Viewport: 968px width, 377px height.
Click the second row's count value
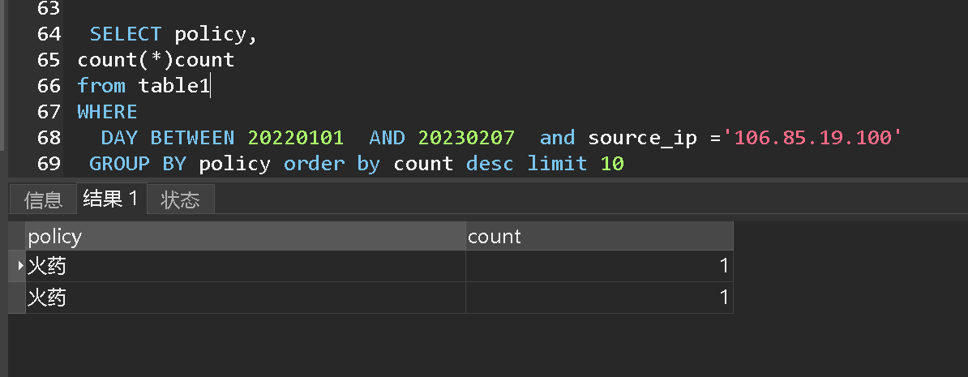[599, 298]
